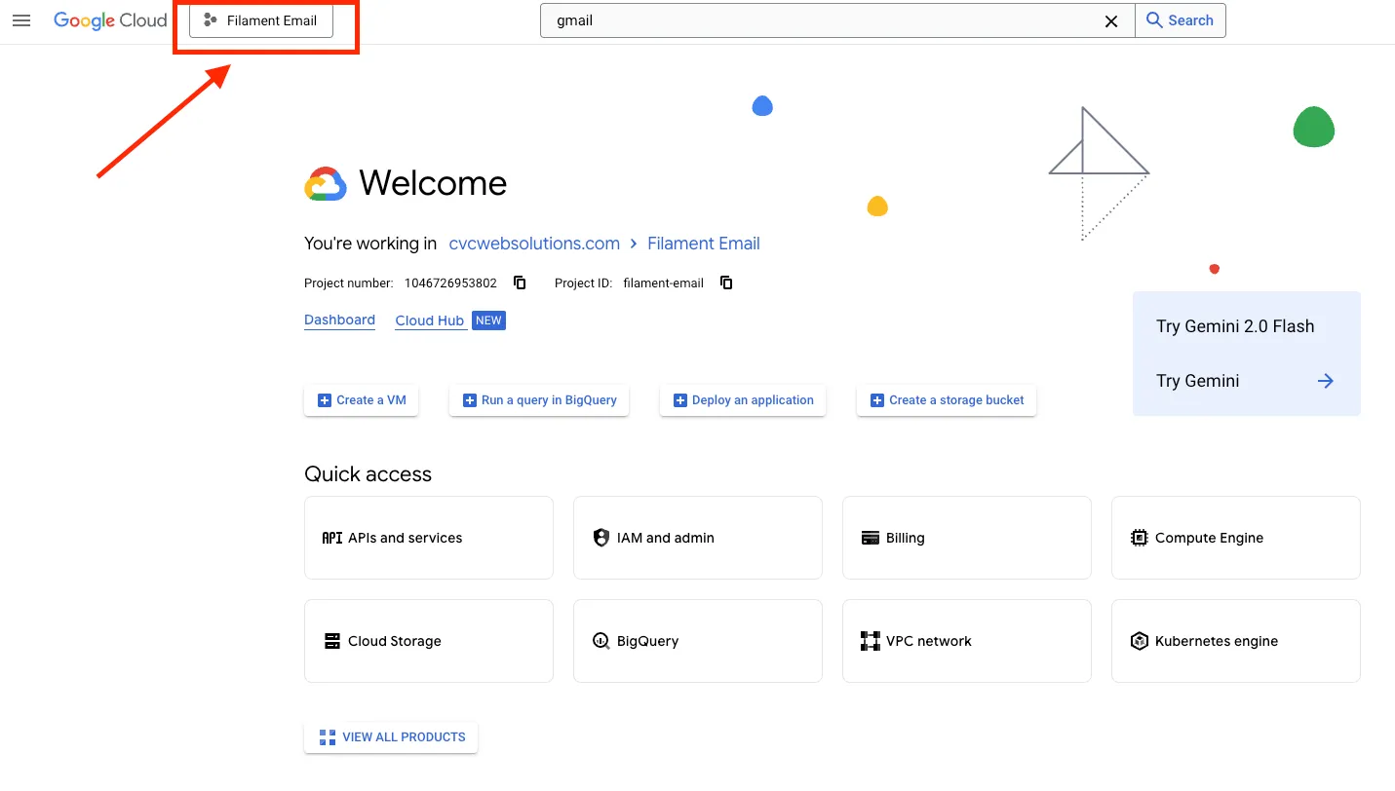Click the Billing credit card icon
1395x791 pixels.
[x=871, y=538]
